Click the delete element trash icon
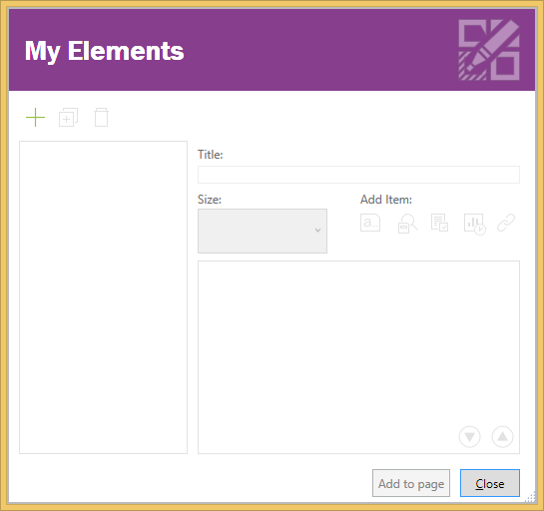544x511 pixels. (x=101, y=117)
